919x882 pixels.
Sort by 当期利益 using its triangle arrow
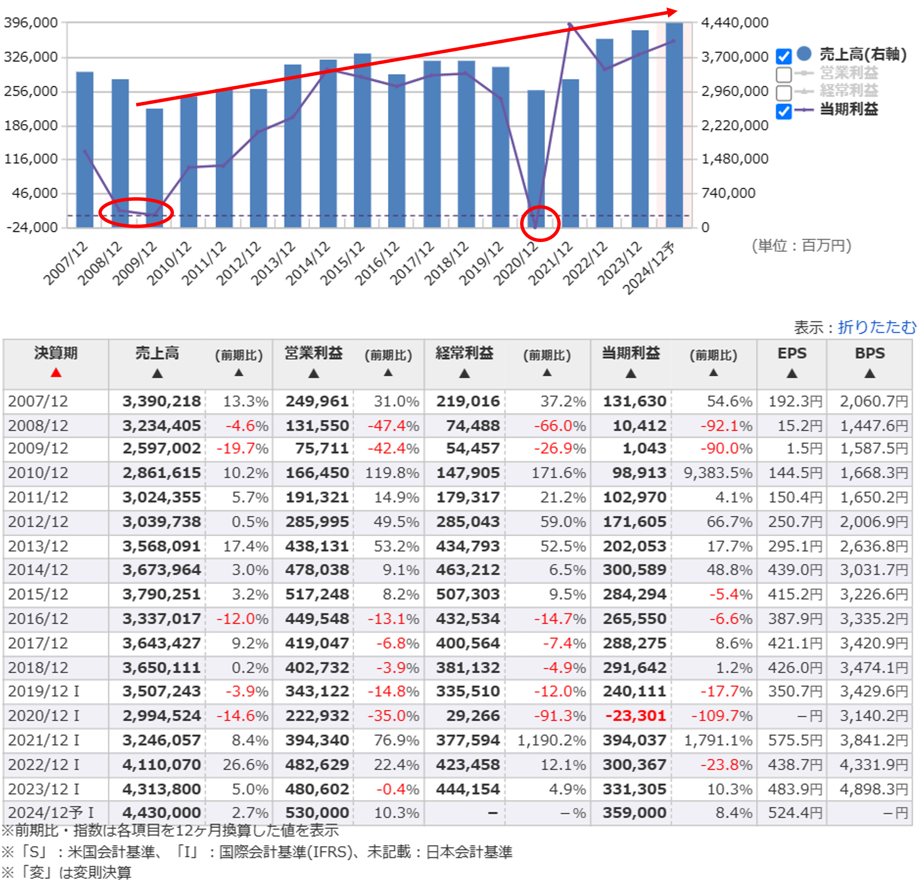coord(631,374)
